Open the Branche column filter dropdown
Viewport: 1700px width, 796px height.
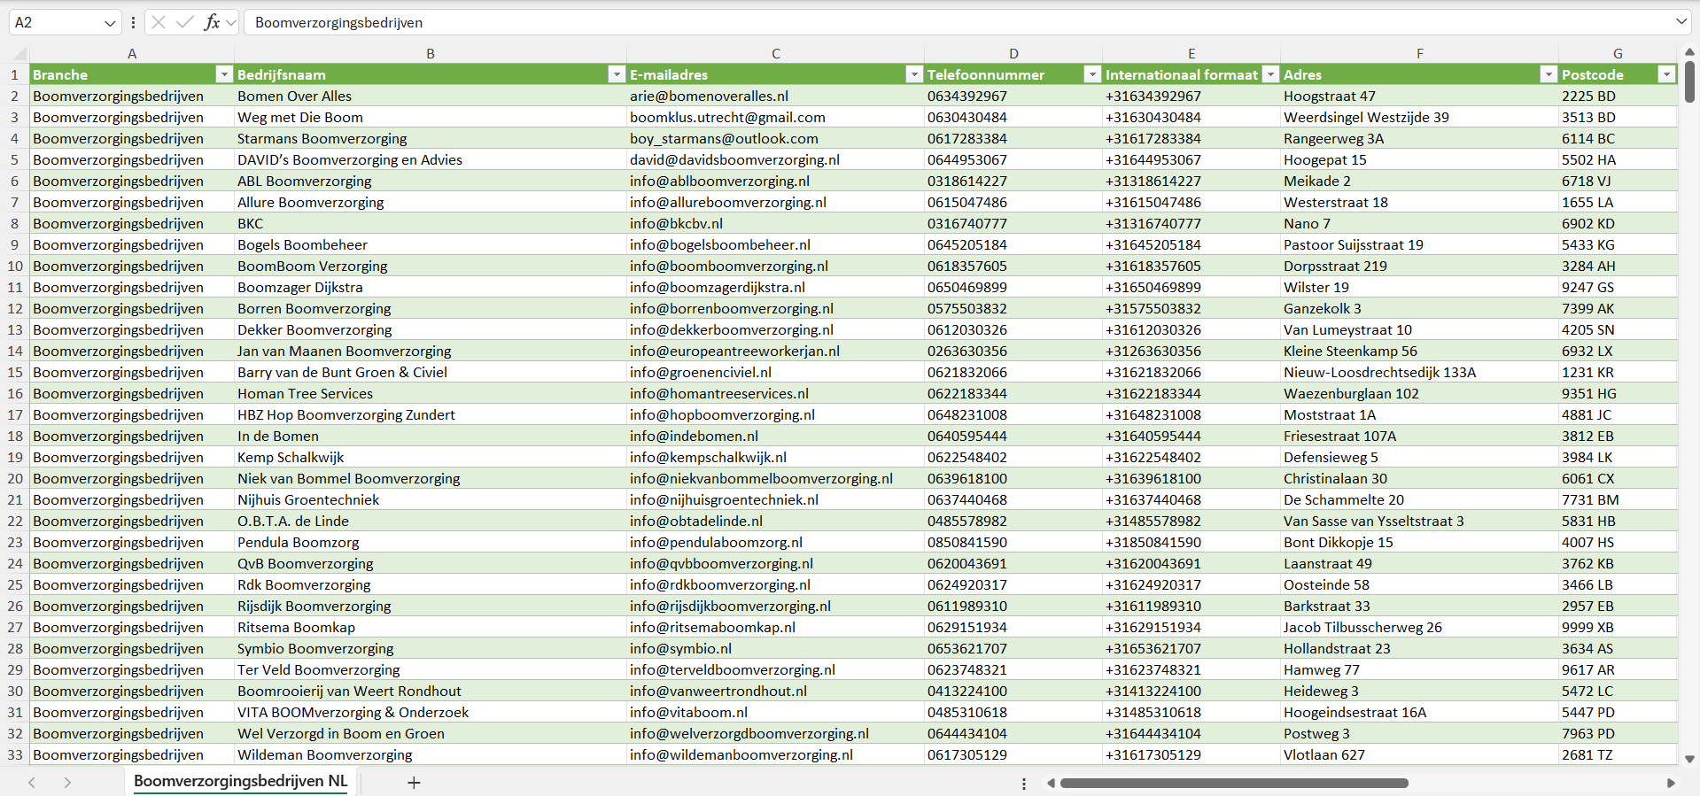click(224, 75)
